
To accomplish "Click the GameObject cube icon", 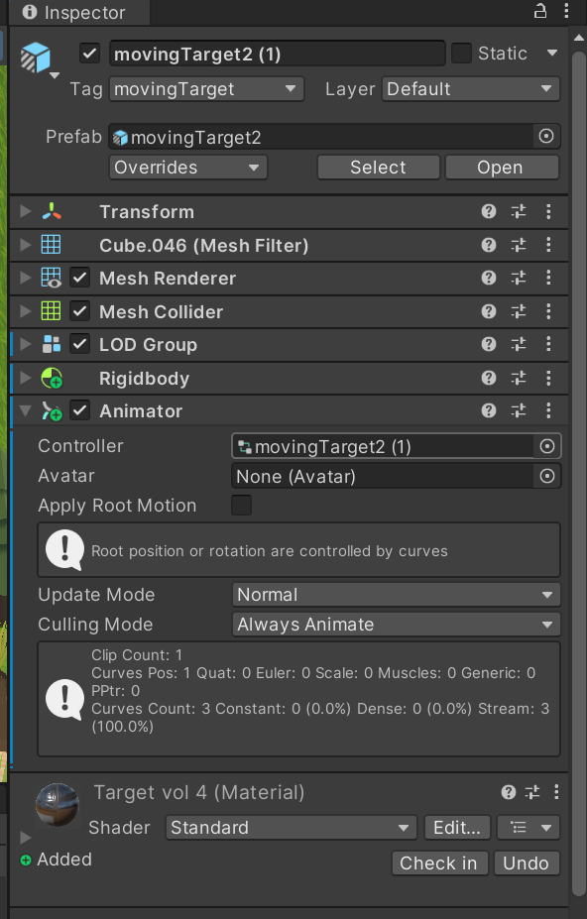I will (35, 57).
